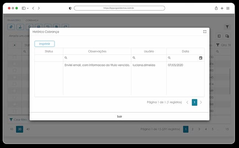Toggle the select-all checkbox in background grid header
The height and width of the screenshot is (148, 239).
(x=14, y=45)
